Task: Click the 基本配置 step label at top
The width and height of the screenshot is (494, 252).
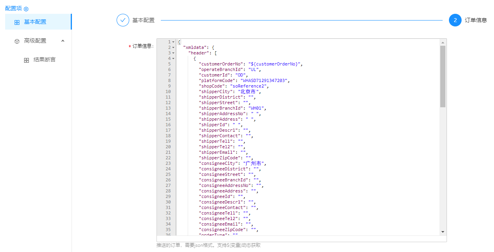Action: point(143,20)
